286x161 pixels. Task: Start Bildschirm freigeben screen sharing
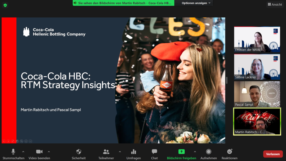coord(182,154)
